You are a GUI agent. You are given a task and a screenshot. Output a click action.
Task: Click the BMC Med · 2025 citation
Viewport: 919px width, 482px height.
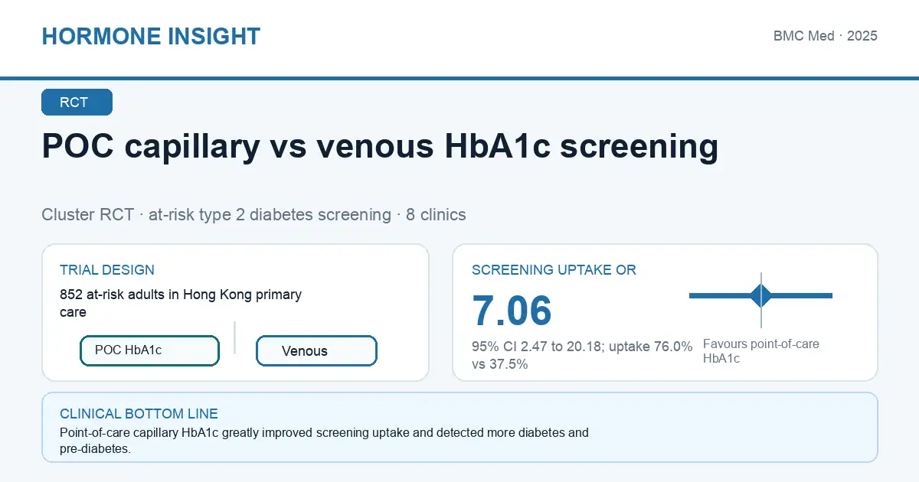pos(826,36)
